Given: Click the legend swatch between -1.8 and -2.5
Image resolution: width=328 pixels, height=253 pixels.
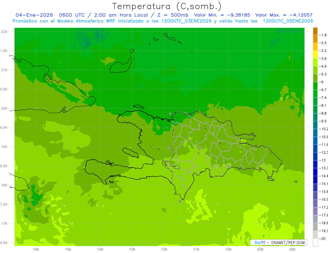Looking at the screenshot, I should coord(315,39).
